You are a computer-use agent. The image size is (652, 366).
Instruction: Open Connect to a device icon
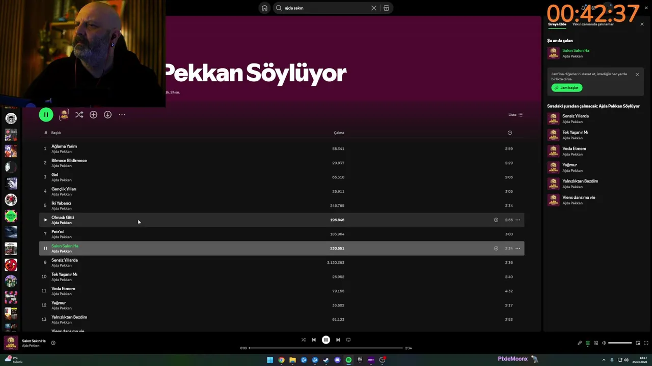pos(596,343)
